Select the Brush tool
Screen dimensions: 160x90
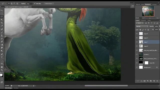point(2,32)
